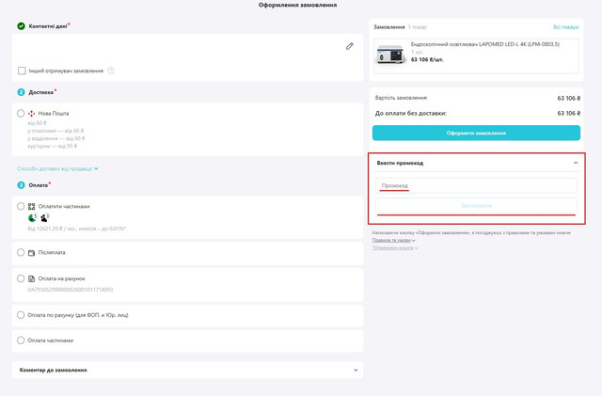Click the document icon beside 'Оплата на рахунок'
This screenshot has height=396, width=602.
31,278
